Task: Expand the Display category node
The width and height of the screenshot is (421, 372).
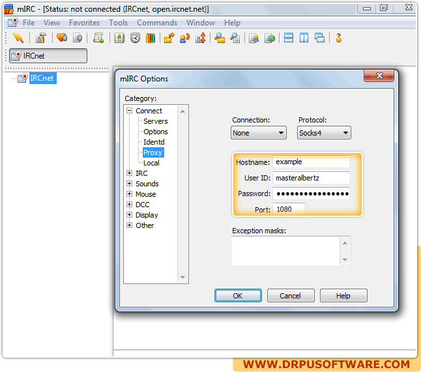Action: pos(130,215)
